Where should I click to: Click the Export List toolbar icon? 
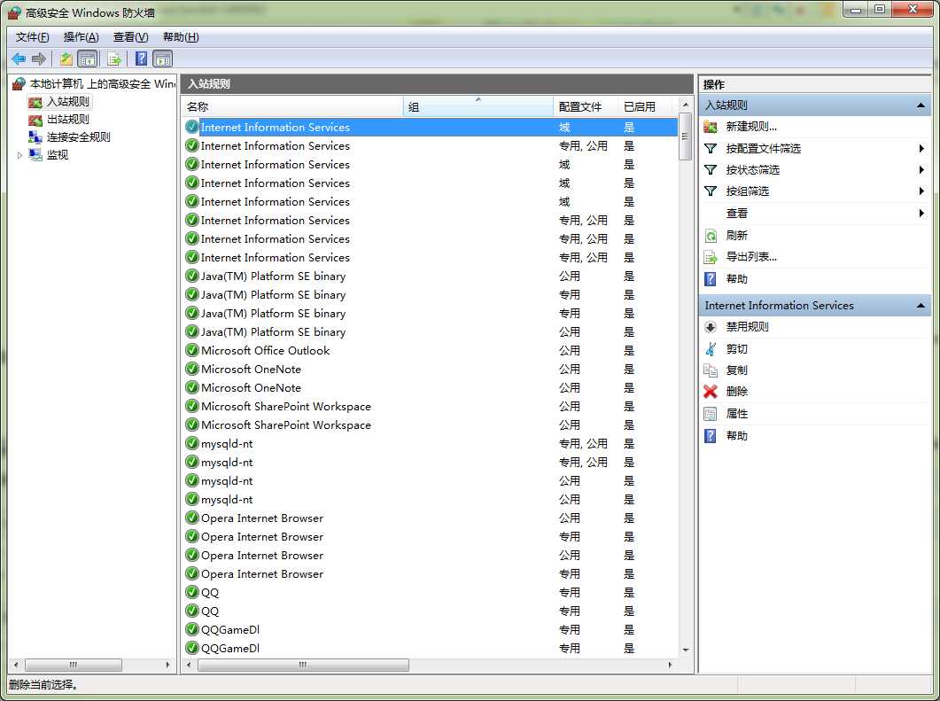coord(114,58)
